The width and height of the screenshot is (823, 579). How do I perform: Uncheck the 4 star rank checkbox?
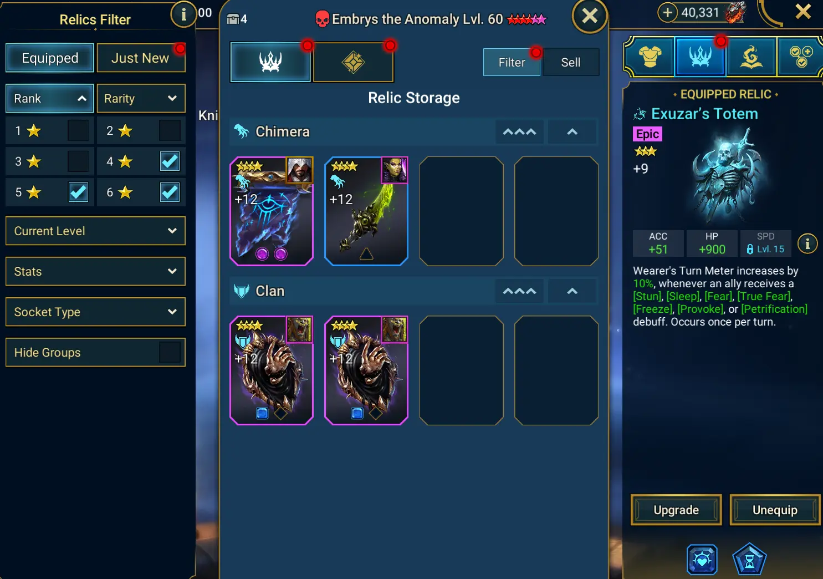click(x=170, y=161)
